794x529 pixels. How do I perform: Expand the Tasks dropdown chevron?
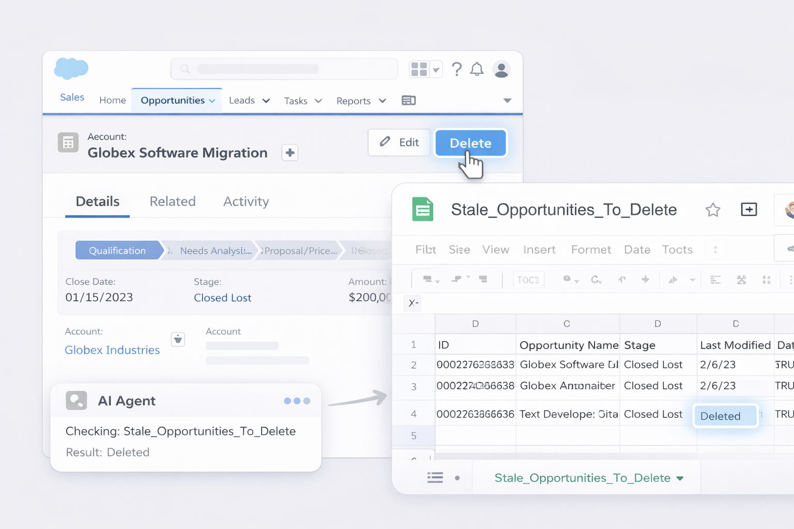(318, 101)
